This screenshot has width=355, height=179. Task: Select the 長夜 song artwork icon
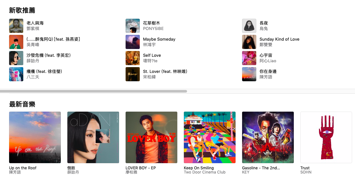[x=249, y=26]
